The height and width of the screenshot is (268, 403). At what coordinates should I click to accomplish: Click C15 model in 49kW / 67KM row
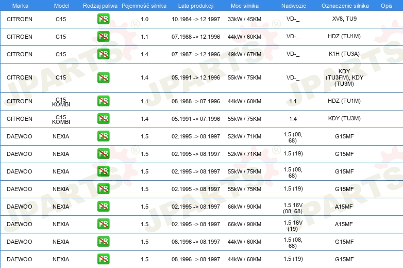pyautogui.click(x=61, y=54)
